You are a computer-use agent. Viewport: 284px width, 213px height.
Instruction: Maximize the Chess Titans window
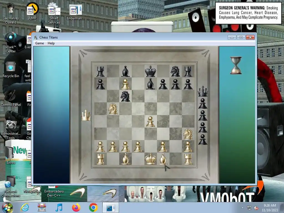point(241,37)
